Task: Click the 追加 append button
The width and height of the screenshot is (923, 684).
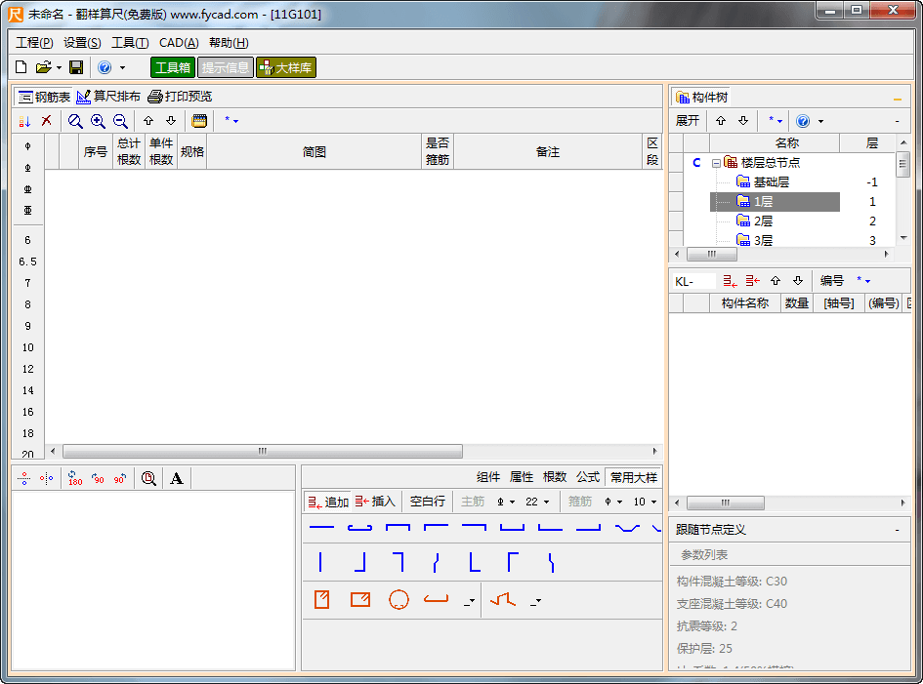Action: click(328, 502)
